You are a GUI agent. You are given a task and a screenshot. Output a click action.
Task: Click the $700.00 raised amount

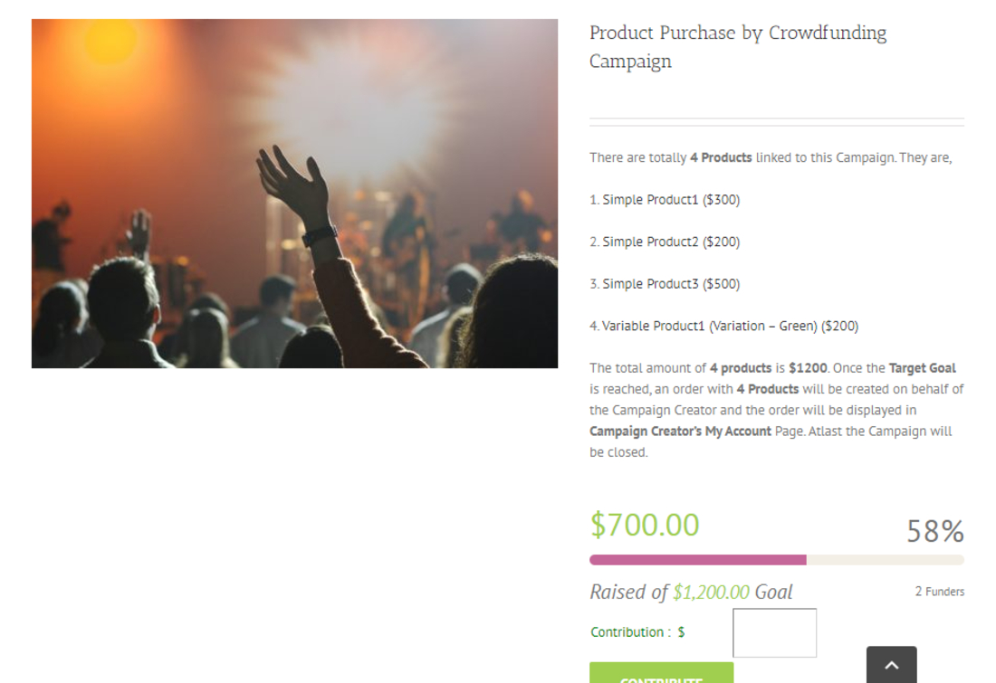(645, 525)
